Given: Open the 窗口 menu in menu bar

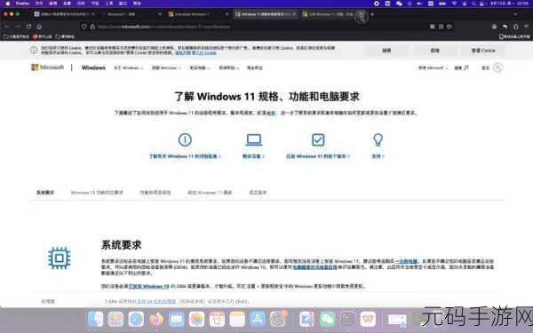Looking at the screenshot, I should [123, 4].
